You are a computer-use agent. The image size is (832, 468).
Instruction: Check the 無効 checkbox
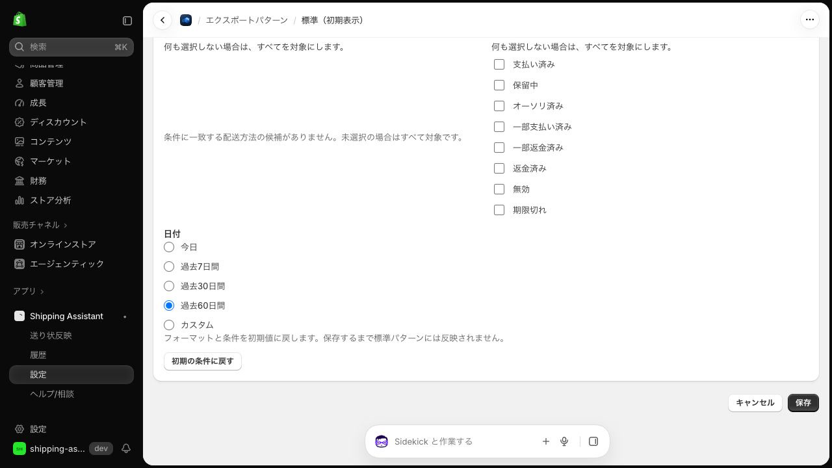(499, 189)
